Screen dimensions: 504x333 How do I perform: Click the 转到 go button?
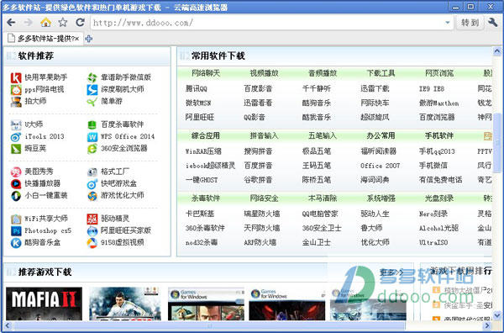click(470, 23)
